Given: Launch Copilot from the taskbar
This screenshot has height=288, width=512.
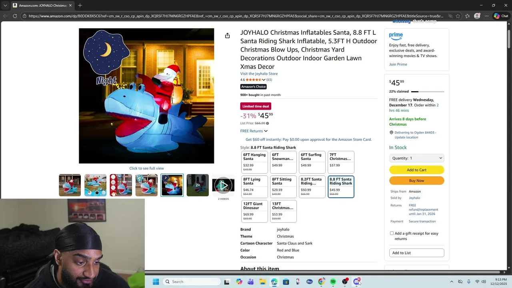Looking at the screenshot, I should point(239,282).
